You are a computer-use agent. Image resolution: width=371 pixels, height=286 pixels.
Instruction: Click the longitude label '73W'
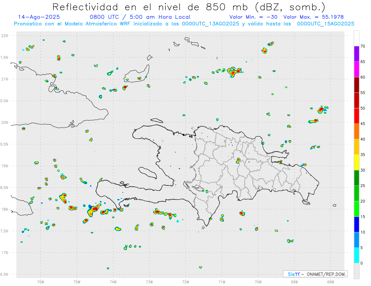pyautogui.click(x=149, y=282)
